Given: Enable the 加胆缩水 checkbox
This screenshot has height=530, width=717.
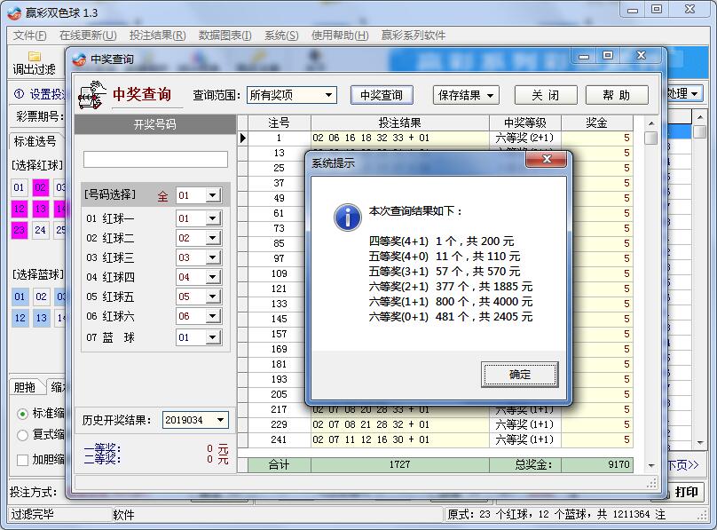Looking at the screenshot, I should [23, 457].
